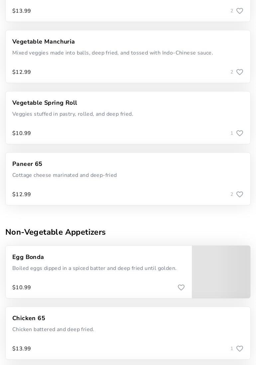Screen dimensions: 256x365
Task: Favorite the Paneer 65 item
Action: (x=239, y=194)
